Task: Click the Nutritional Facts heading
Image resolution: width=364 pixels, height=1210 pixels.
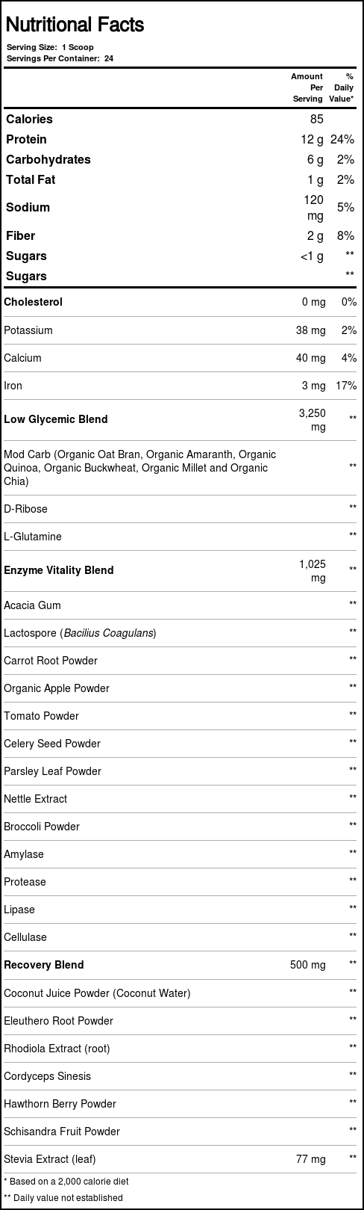Action: tap(75, 25)
